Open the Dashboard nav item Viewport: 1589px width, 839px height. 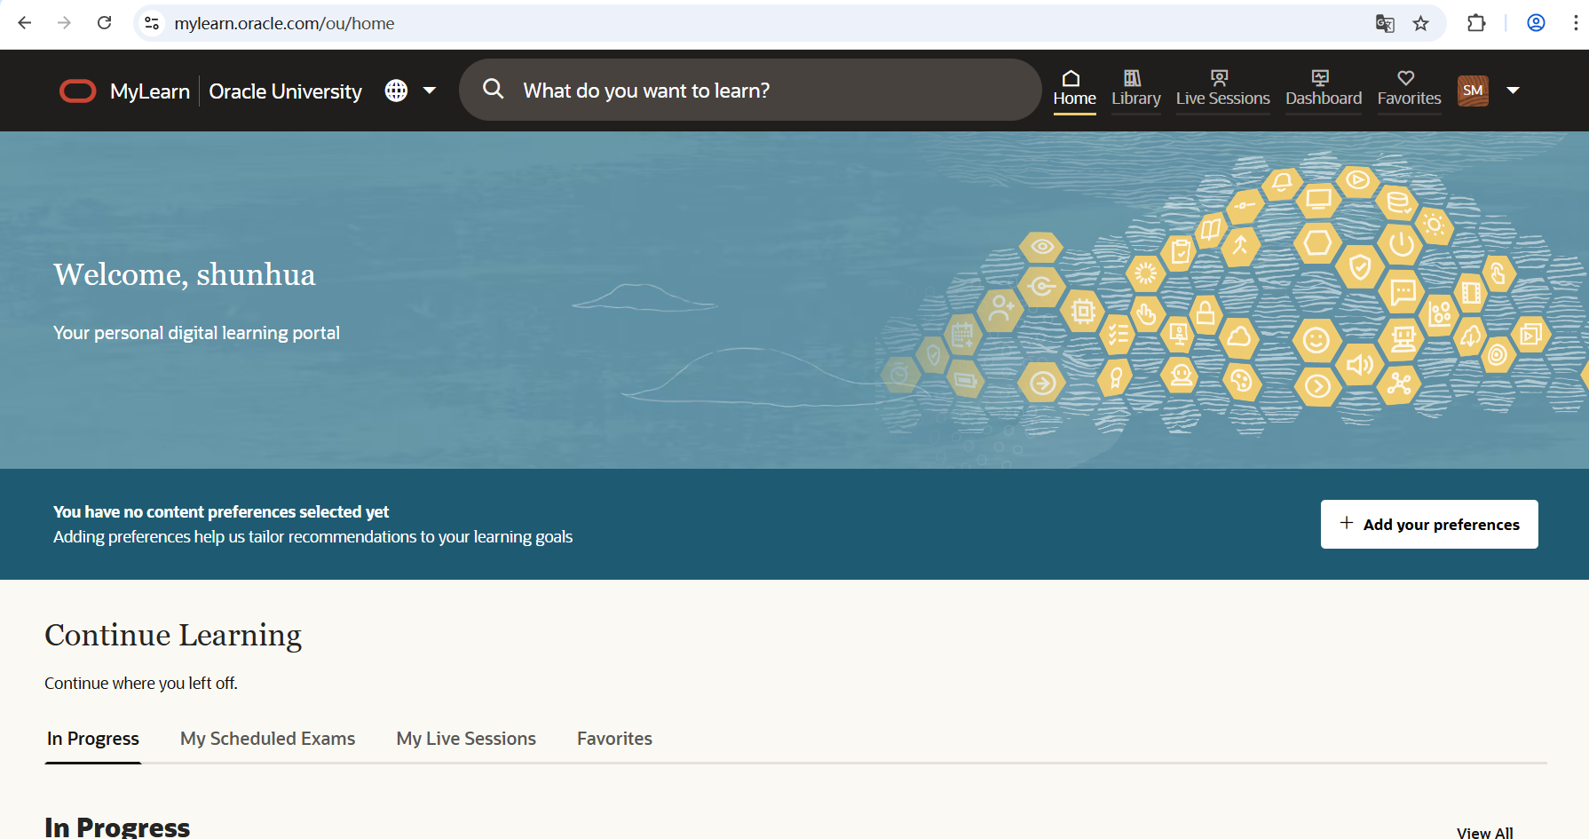[x=1324, y=90]
